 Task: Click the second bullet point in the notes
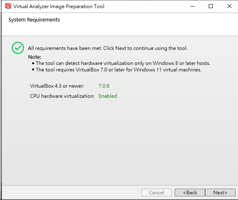[x=33, y=70]
